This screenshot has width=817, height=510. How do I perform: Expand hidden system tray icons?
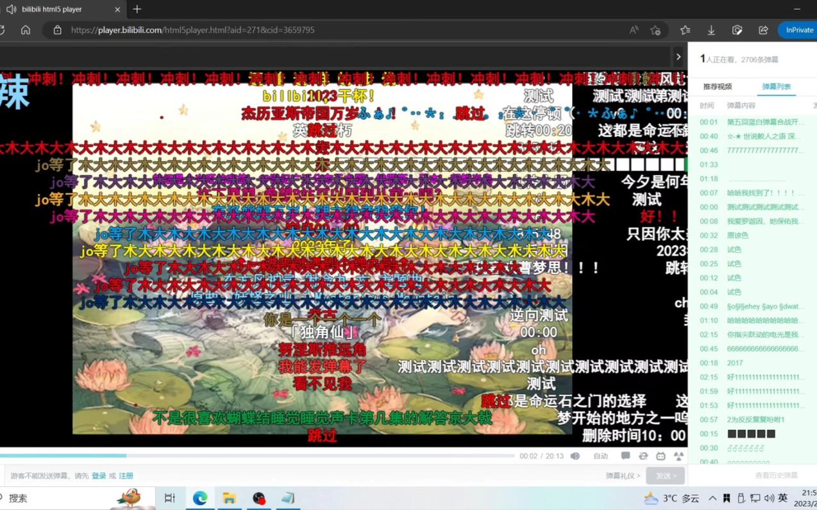tap(712, 498)
